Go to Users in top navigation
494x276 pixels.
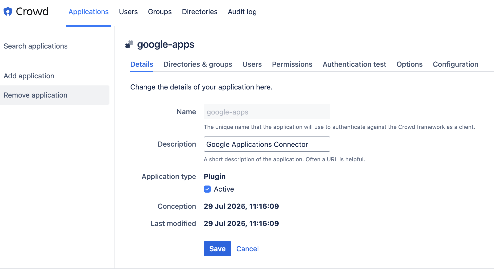pos(128,12)
